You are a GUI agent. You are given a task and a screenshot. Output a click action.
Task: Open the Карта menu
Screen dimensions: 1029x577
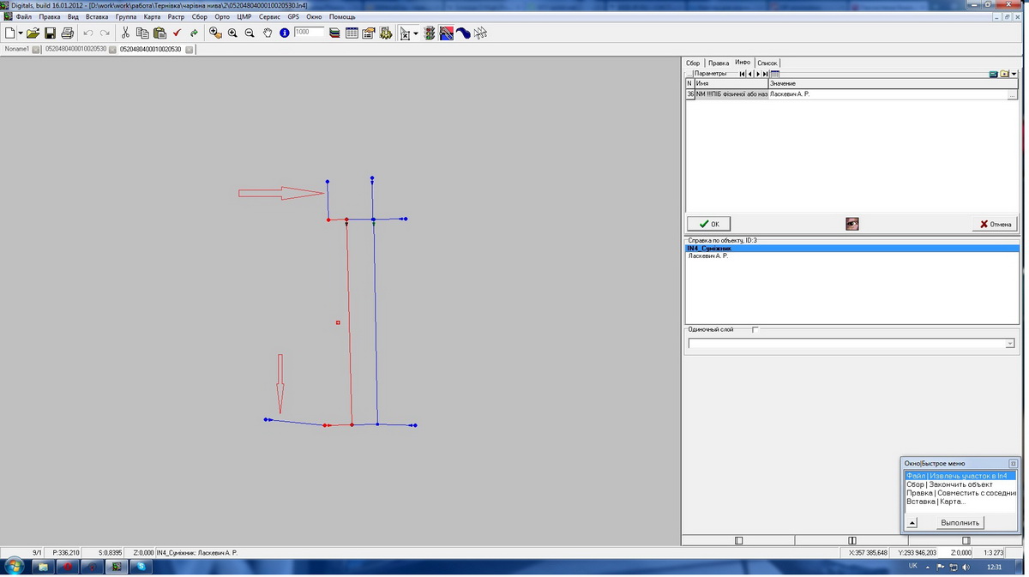tap(152, 17)
